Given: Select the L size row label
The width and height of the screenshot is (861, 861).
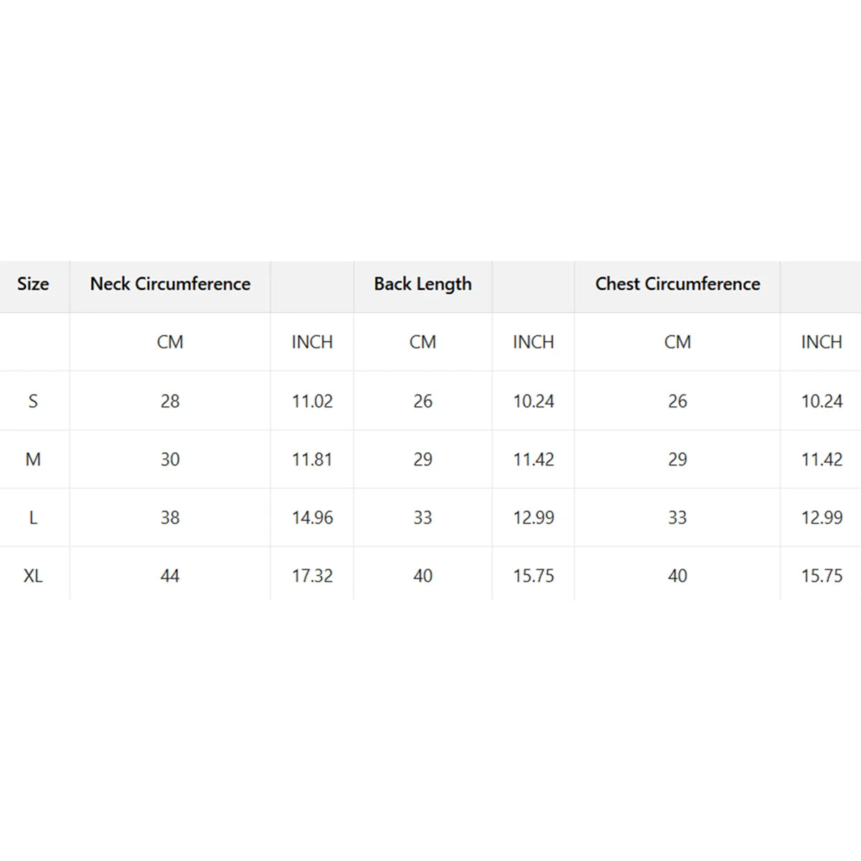Looking at the screenshot, I should (x=33, y=517).
